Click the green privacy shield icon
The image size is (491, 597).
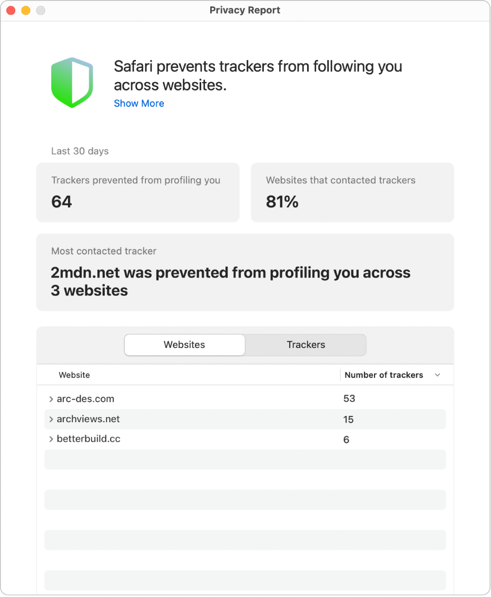pyautogui.click(x=72, y=82)
